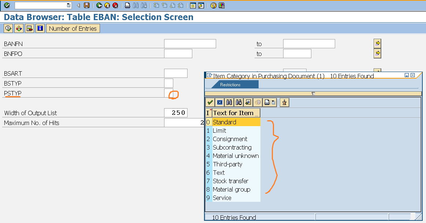426x223 pixels.
Task: Open the command field dropdown arrow
Action: [x=67, y=5]
